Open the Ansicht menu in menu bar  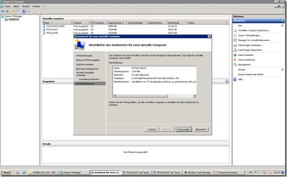click(x=26, y=7)
